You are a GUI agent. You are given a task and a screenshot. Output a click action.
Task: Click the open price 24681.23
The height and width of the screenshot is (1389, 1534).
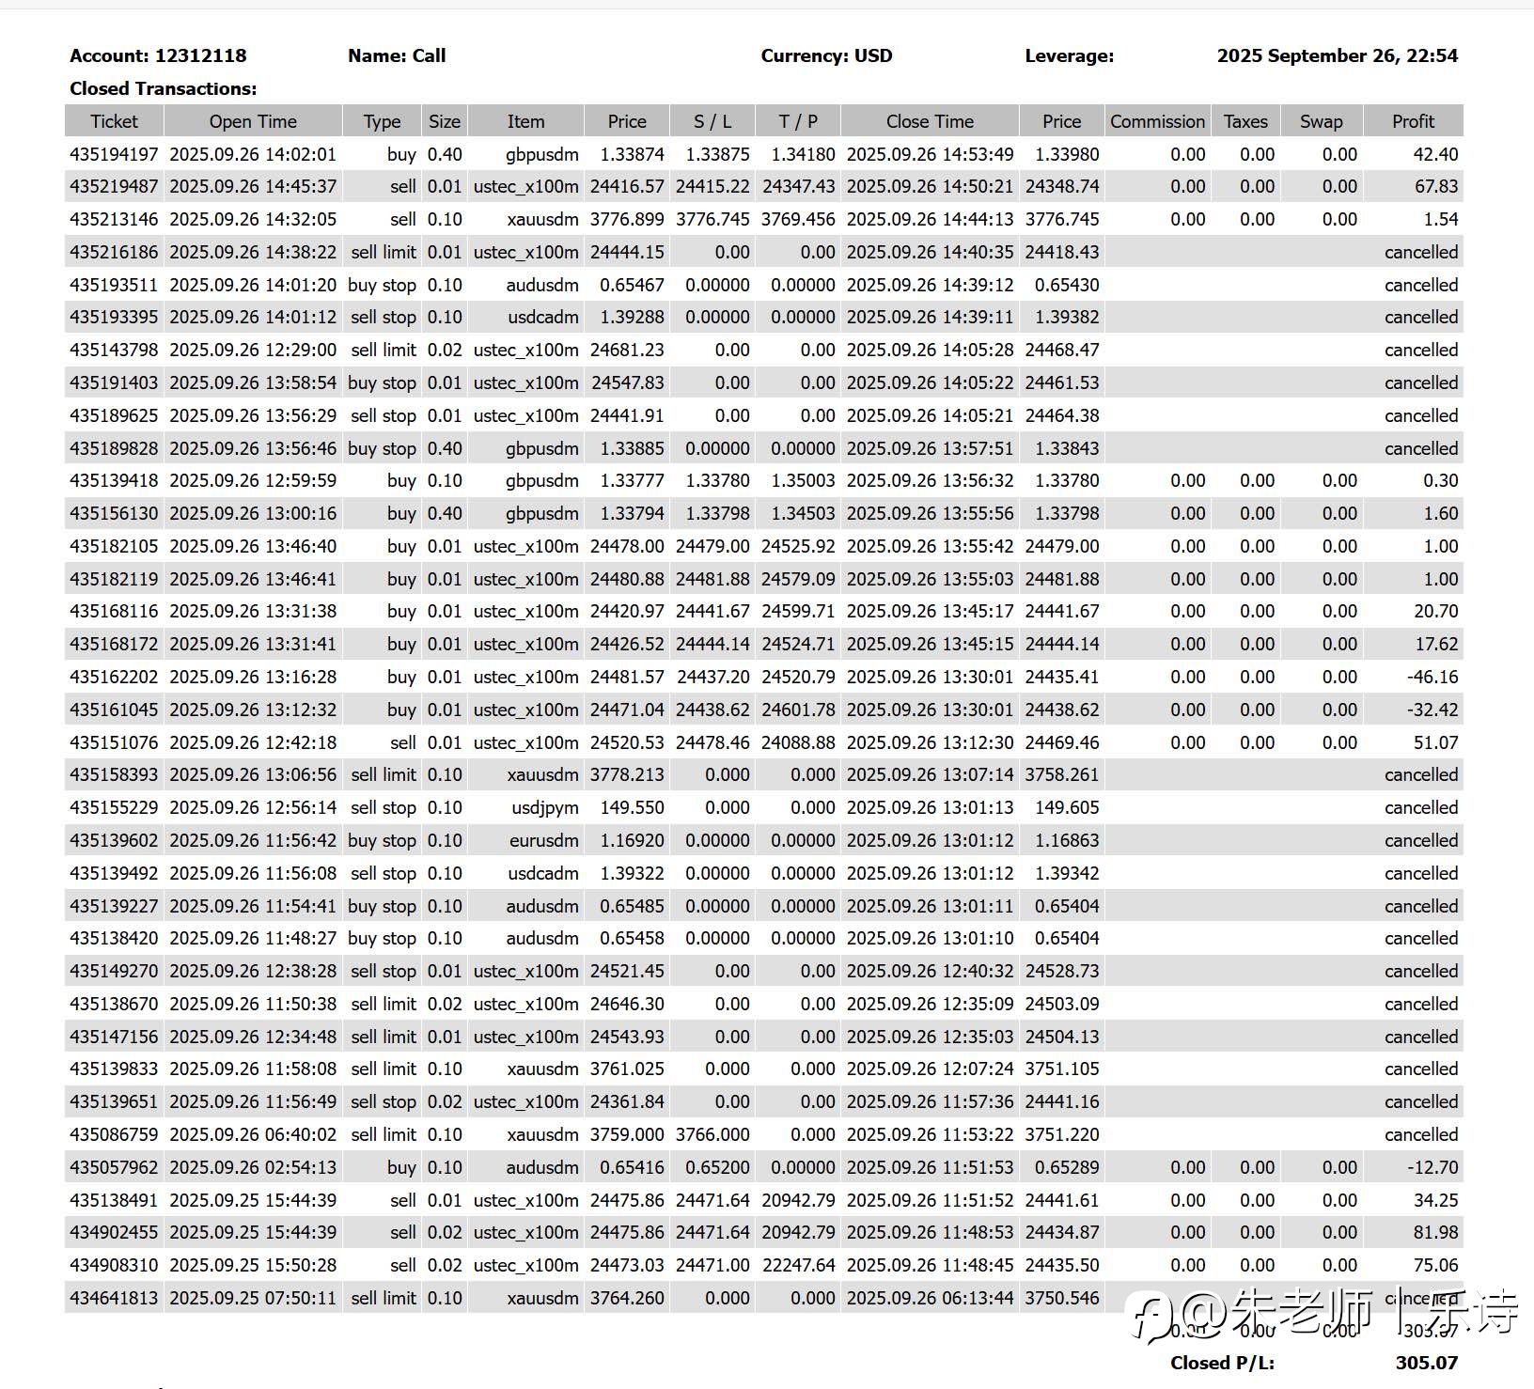click(627, 350)
